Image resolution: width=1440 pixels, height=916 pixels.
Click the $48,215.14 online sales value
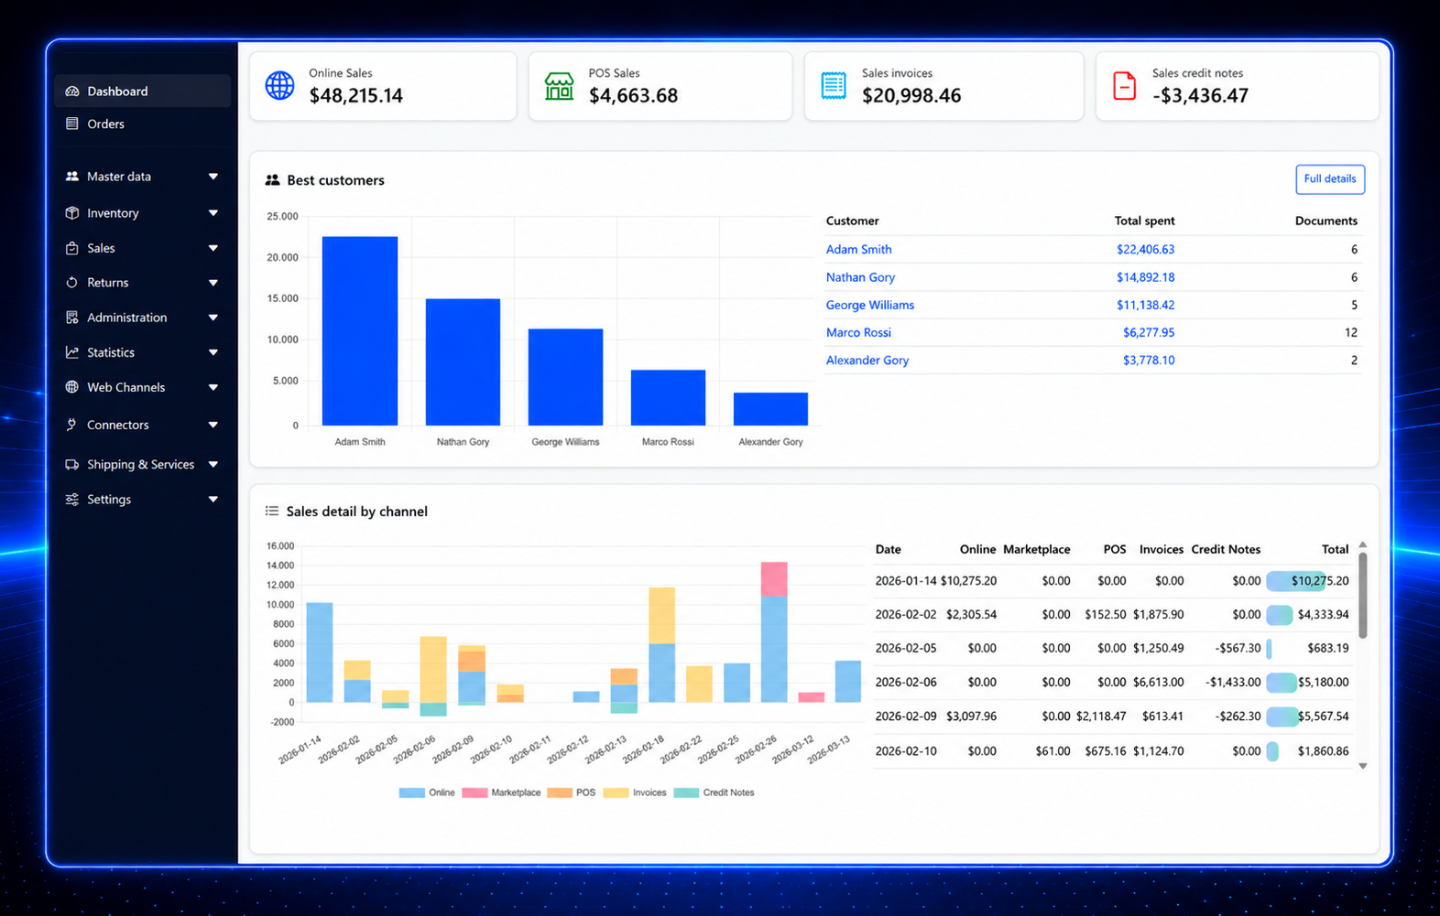point(356,96)
